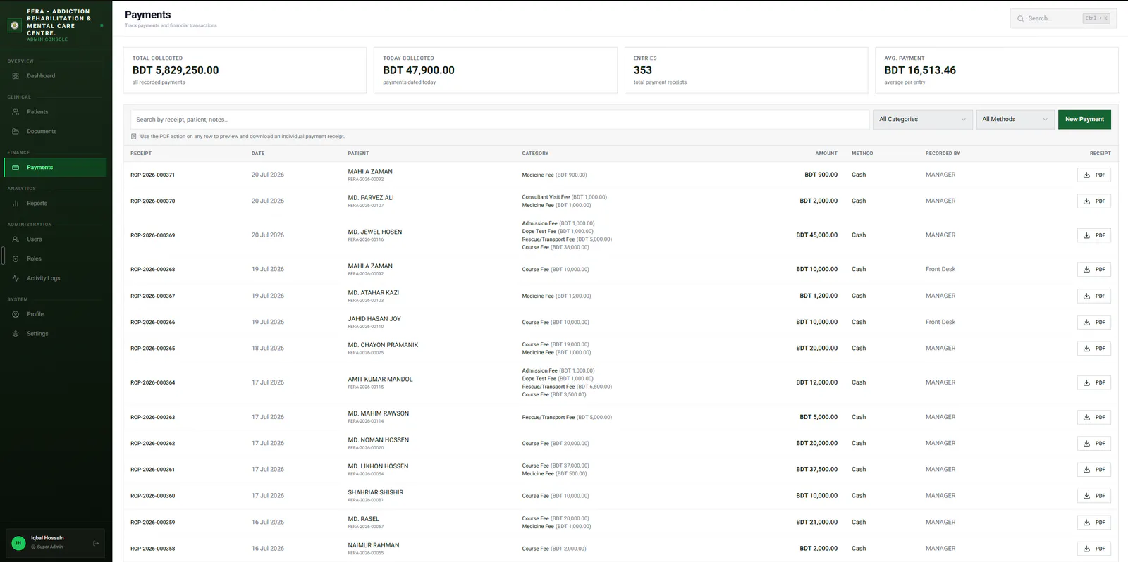Click the FERA centre logo
The width and height of the screenshot is (1128, 562).
point(15,25)
